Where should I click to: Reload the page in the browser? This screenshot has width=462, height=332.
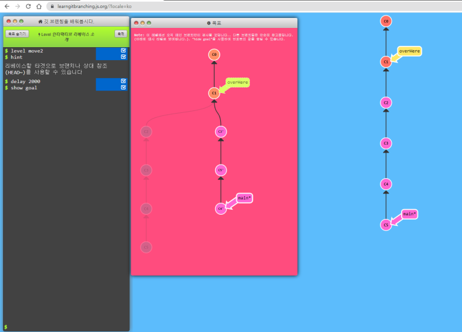[x=29, y=6]
